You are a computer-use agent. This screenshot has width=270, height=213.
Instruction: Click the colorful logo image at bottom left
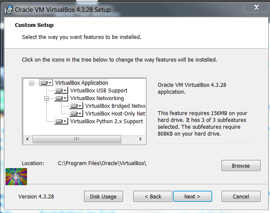[16, 176]
